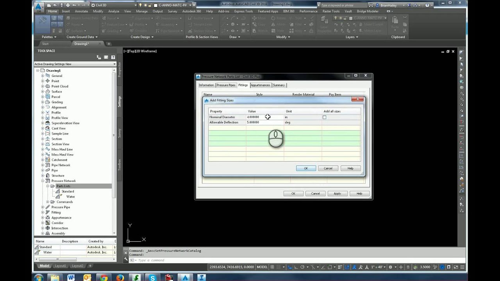Click Cancel in Add Fitting Sizes dialog
The width and height of the screenshot is (500, 281).
328,168
